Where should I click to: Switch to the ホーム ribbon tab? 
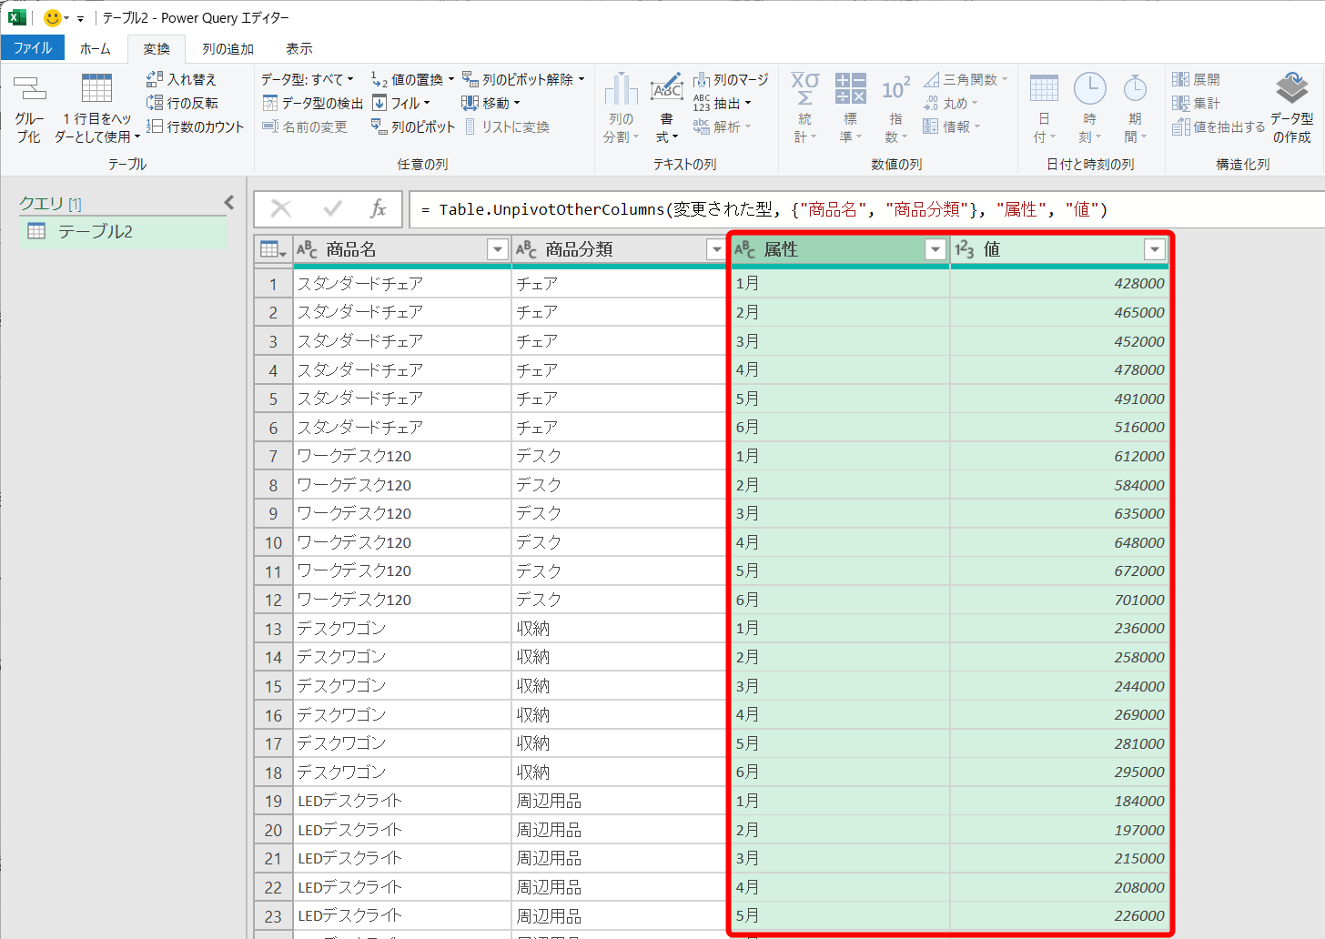[x=95, y=48]
